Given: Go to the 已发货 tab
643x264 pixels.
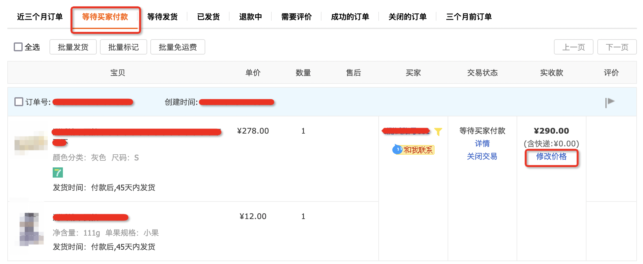Looking at the screenshot, I should tap(208, 17).
